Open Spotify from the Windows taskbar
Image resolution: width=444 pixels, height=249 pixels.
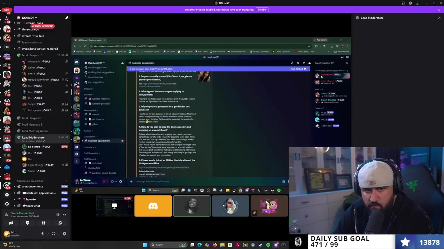click(268, 245)
